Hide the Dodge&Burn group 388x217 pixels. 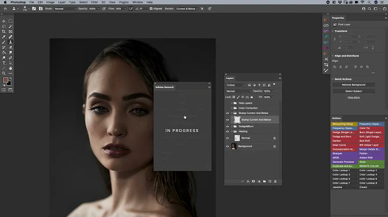[x=227, y=126]
